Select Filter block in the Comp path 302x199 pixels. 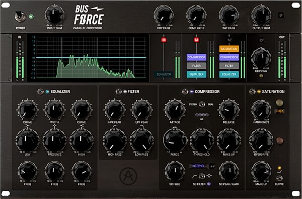click(196, 66)
